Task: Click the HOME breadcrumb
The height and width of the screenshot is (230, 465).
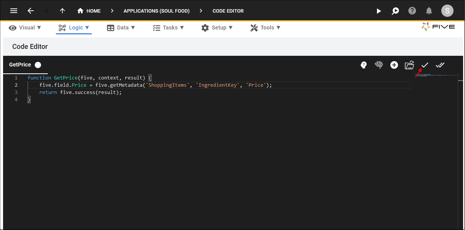Action: pos(89,11)
